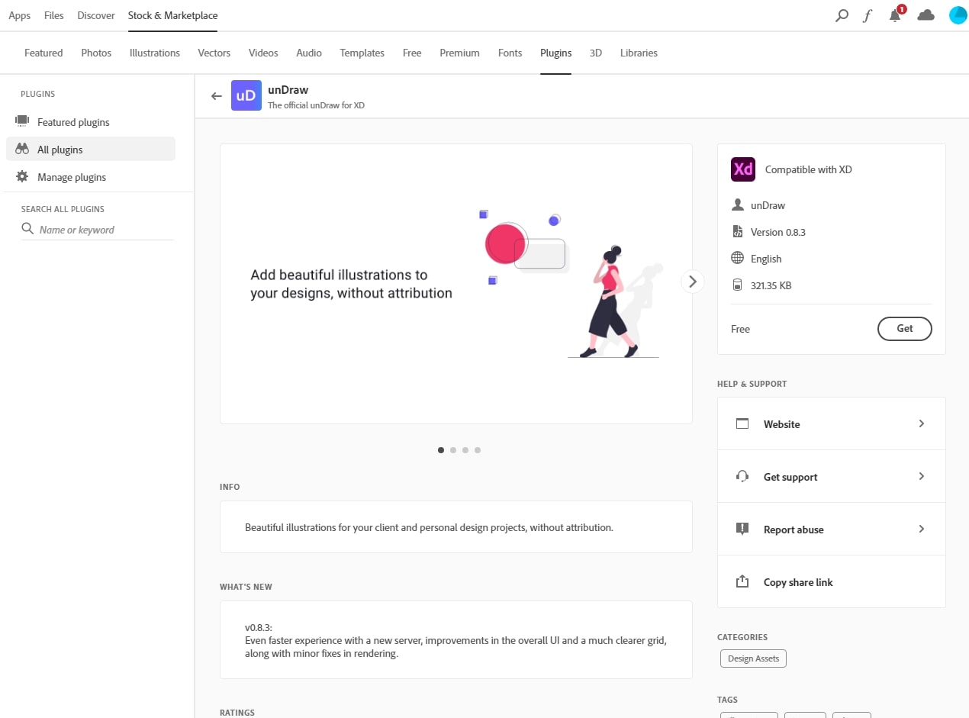Screen dimensions: 969x718
Task: Go back using the left arrow beside unDraw
Action: (217, 96)
